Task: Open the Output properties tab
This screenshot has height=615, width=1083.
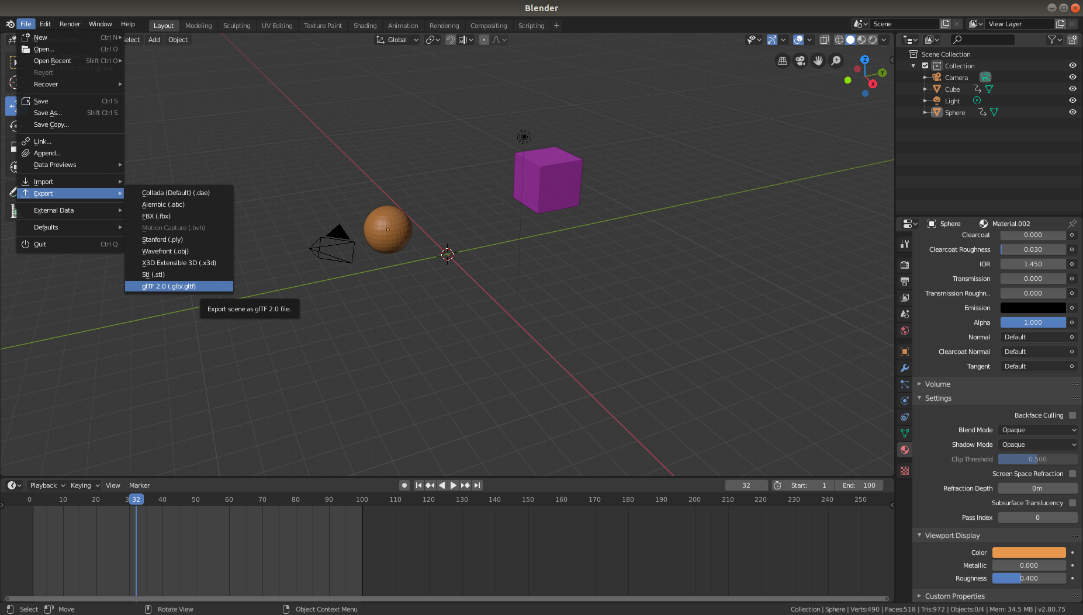Action: [905, 281]
